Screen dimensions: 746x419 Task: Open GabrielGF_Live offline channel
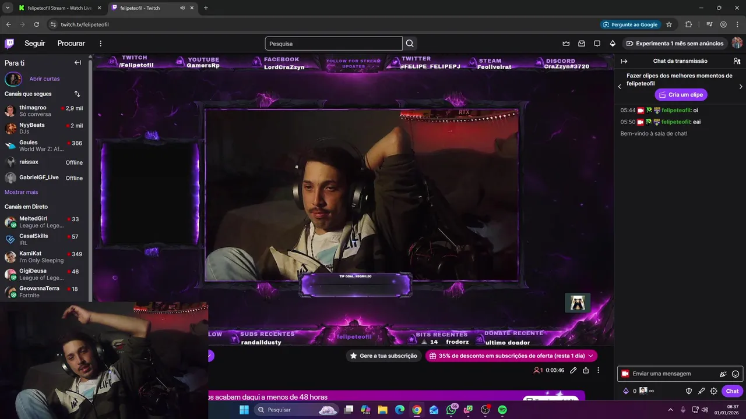(x=44, y=177)
